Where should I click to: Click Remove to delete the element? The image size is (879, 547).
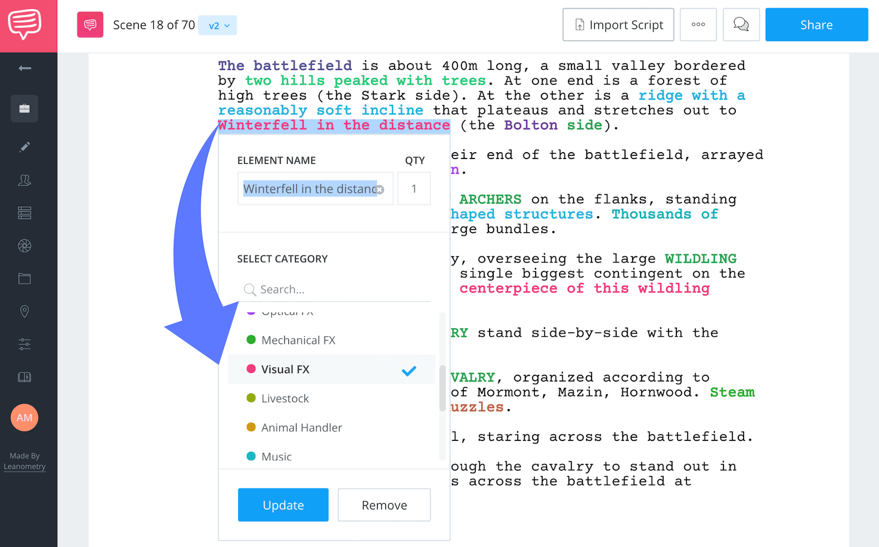click(x=384, y=505)
